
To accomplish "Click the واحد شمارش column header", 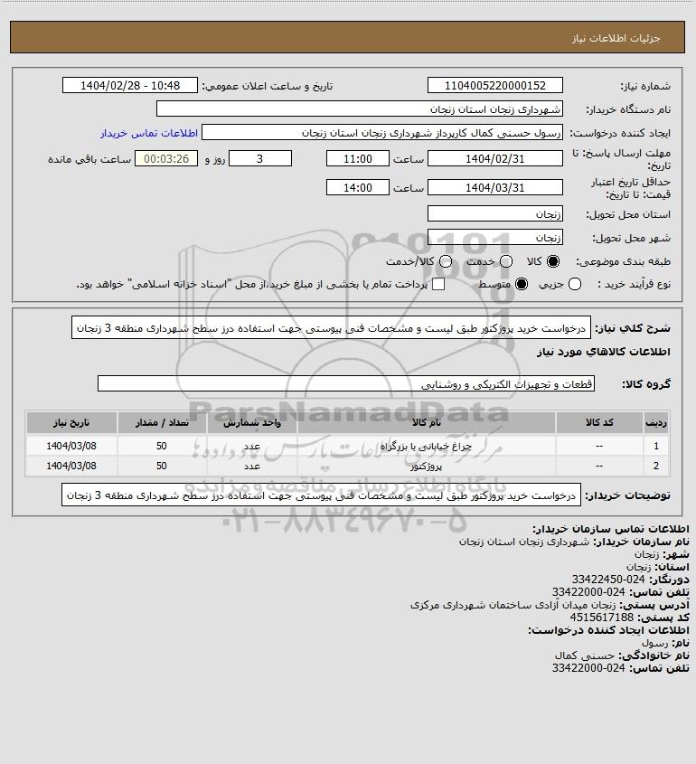I will pyautogui.click(x=252, y=422).
